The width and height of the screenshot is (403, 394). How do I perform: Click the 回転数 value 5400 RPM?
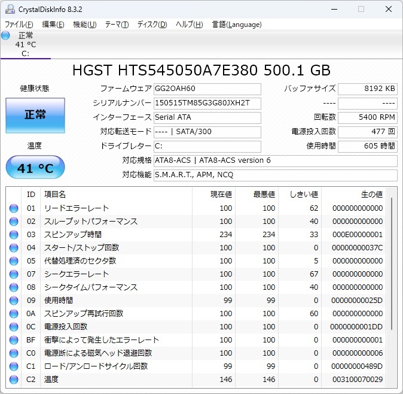coord(368,117)
